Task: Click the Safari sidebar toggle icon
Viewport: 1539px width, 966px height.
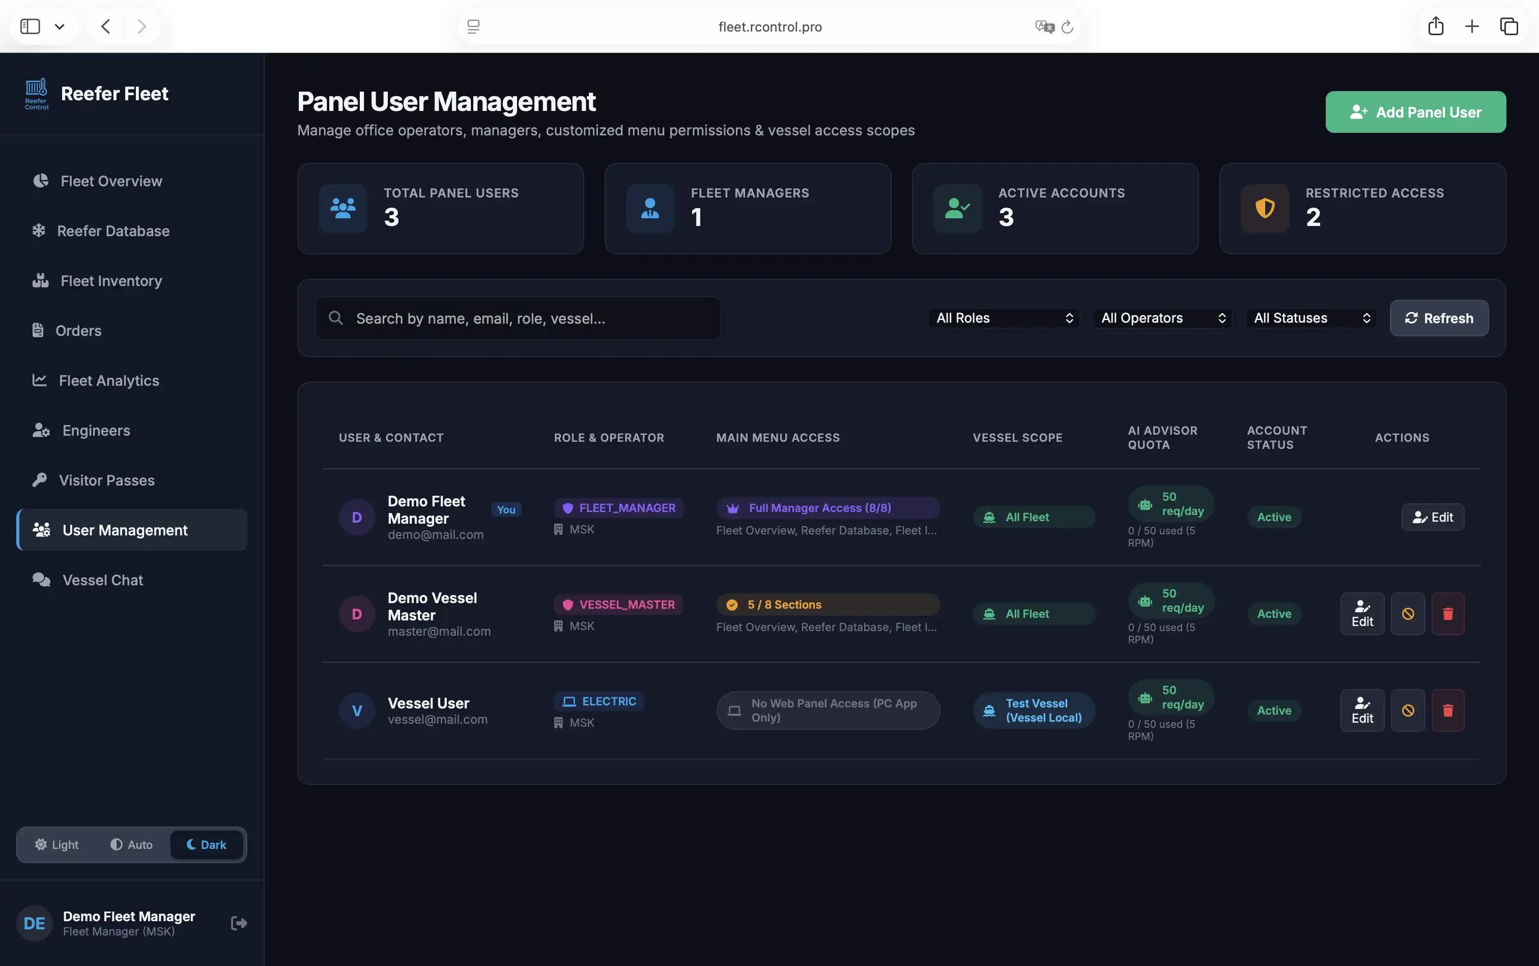Action: pyautogui.click(x=30, y=26)
